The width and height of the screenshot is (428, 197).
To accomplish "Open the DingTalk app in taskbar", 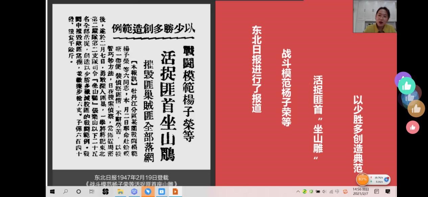I will coord(148,192).
